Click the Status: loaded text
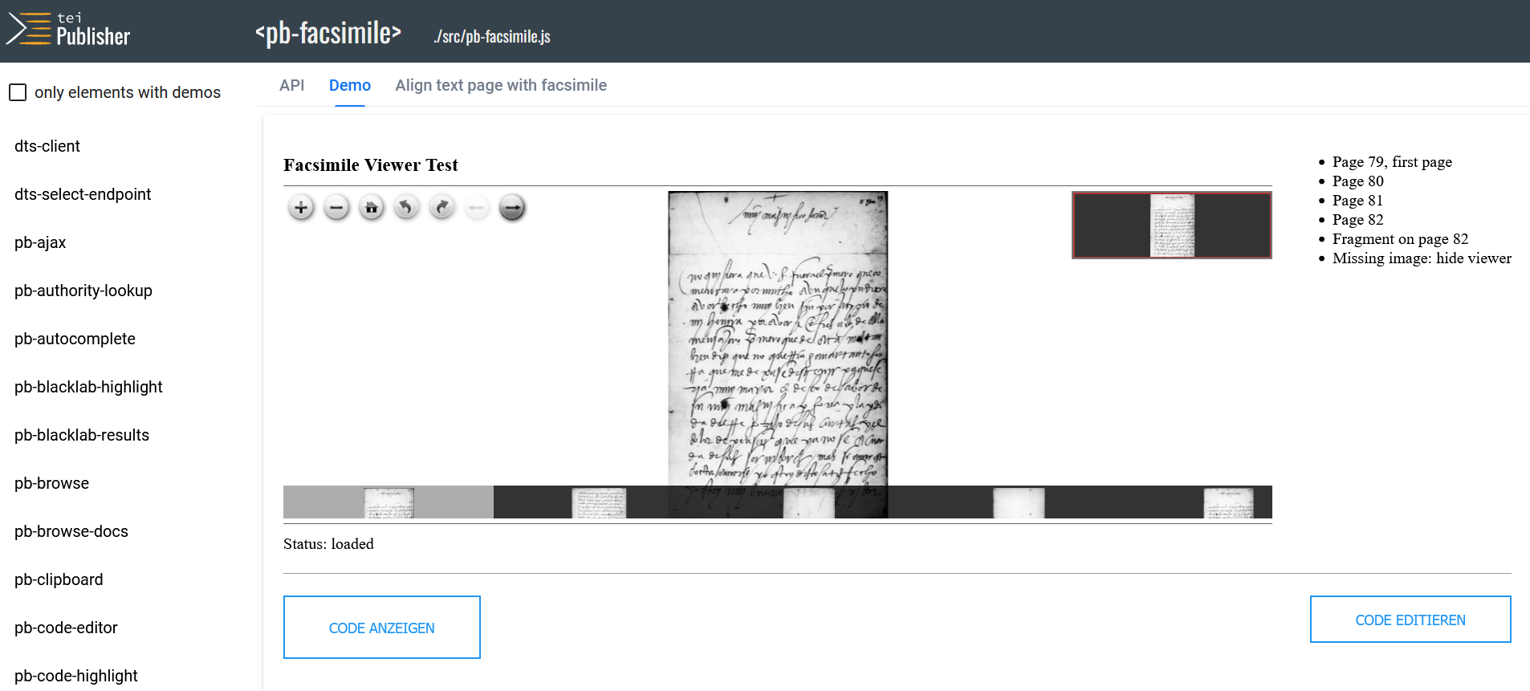The width and height of the screenshot is (1530, 691). coord(328,544)
